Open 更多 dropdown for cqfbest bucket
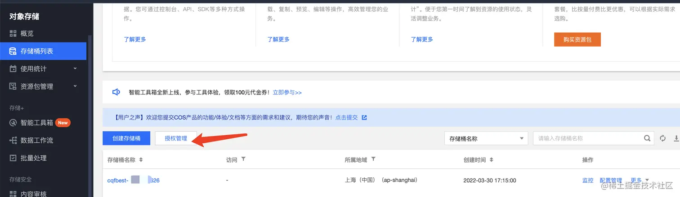 point(640,180)
